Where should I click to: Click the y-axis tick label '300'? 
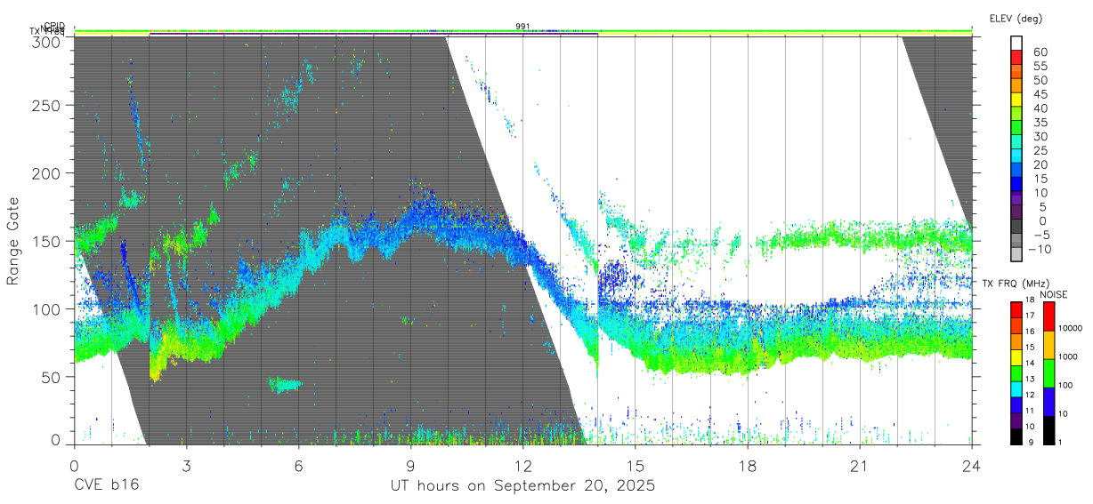[46, 41]
